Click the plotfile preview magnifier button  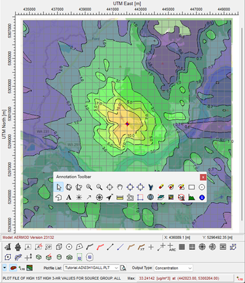point(123,268)
